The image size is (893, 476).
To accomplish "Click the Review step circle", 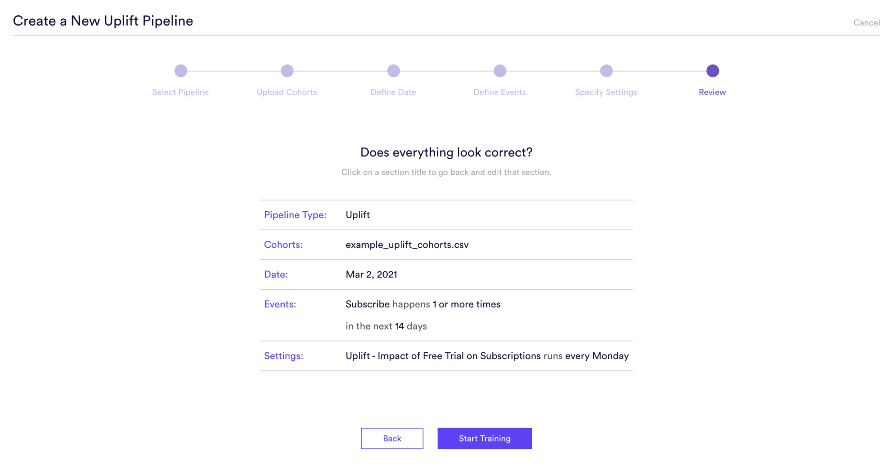I will point(712,71).
